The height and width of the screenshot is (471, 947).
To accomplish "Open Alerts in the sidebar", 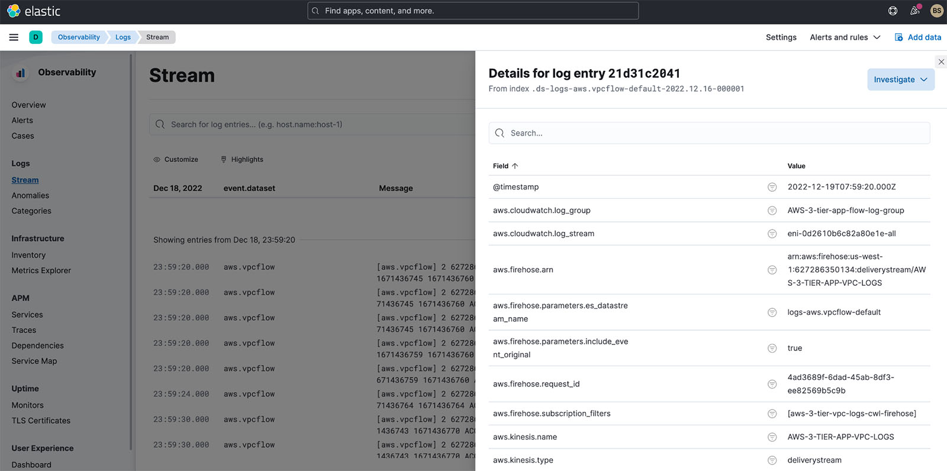I will click(22, 120).
